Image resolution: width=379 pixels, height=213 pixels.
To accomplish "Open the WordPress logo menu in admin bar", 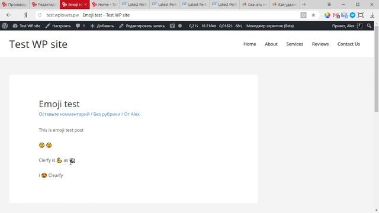I will point(5,26).
